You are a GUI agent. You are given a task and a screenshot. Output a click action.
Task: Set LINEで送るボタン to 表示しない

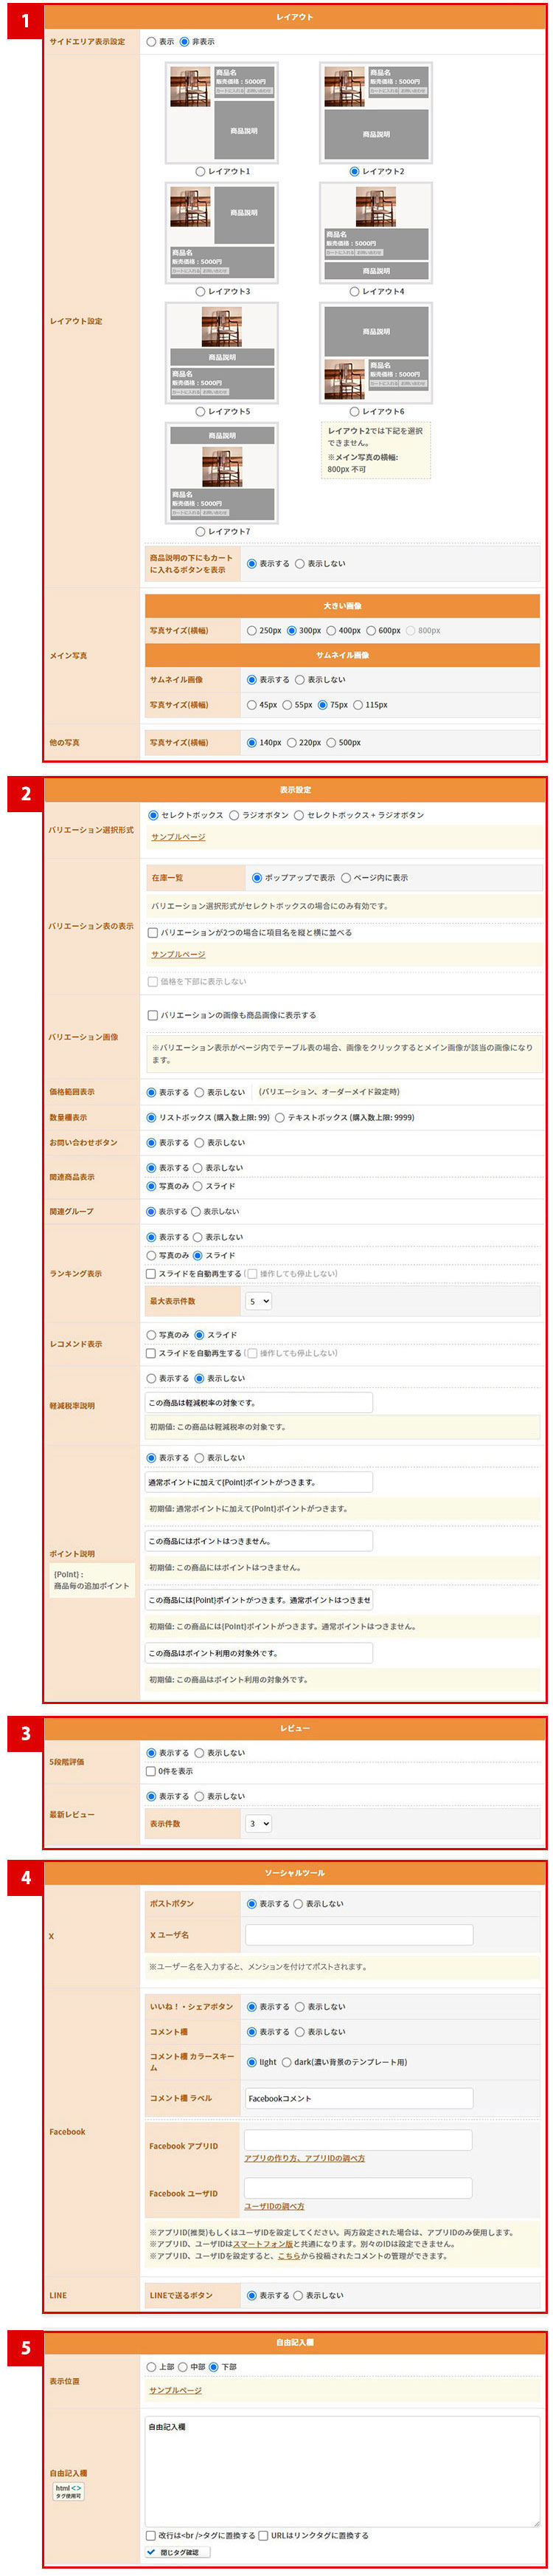pyautogui.click(x=299, y=2295)
